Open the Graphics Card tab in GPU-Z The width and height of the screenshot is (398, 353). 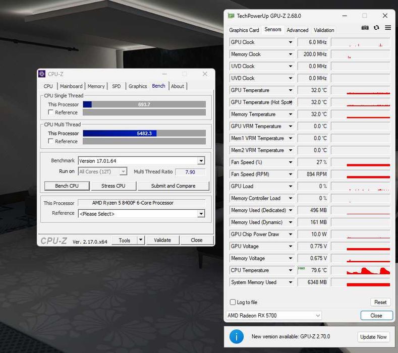(x=244, y=30)
